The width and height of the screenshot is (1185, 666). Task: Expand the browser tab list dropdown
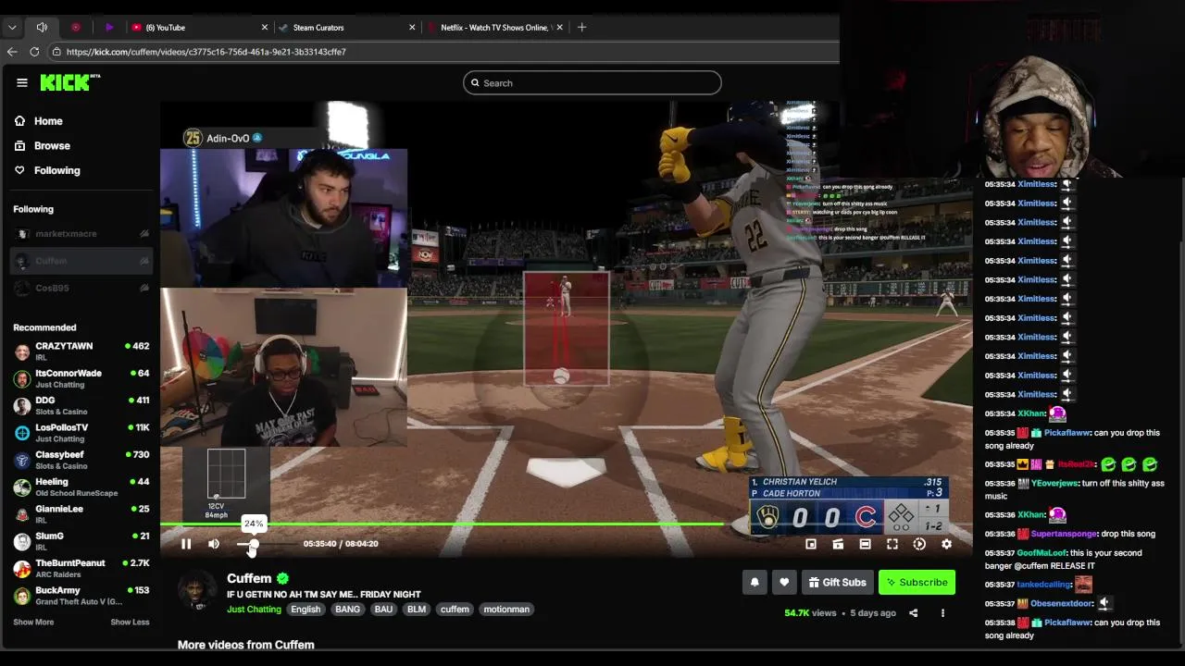tap(12, 28)
